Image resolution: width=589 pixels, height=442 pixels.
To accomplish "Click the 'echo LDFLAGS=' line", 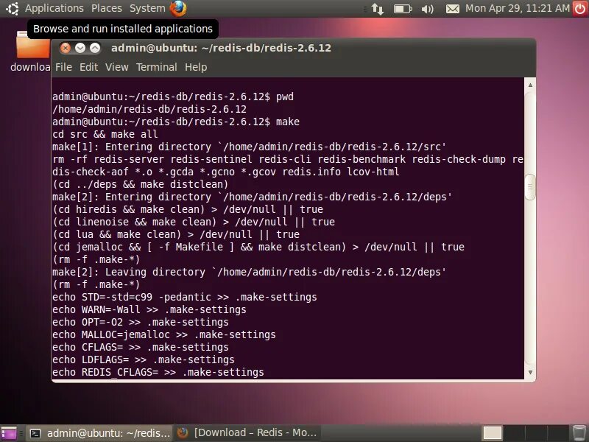I will pyautogui.click(x=144, y=359).
